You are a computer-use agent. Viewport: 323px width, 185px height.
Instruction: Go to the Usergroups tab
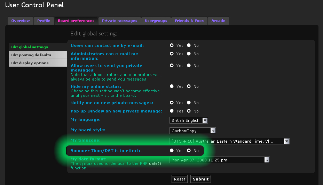tap(156, 21)
